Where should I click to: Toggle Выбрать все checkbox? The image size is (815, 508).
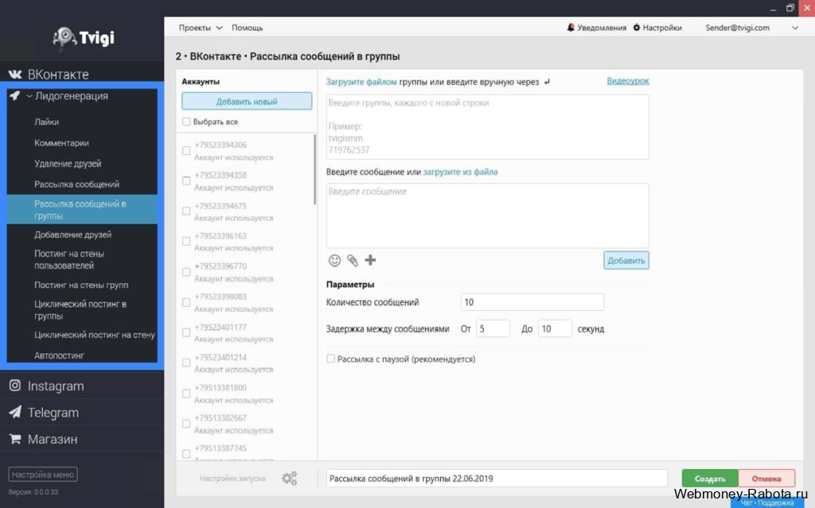pos(186,122)
